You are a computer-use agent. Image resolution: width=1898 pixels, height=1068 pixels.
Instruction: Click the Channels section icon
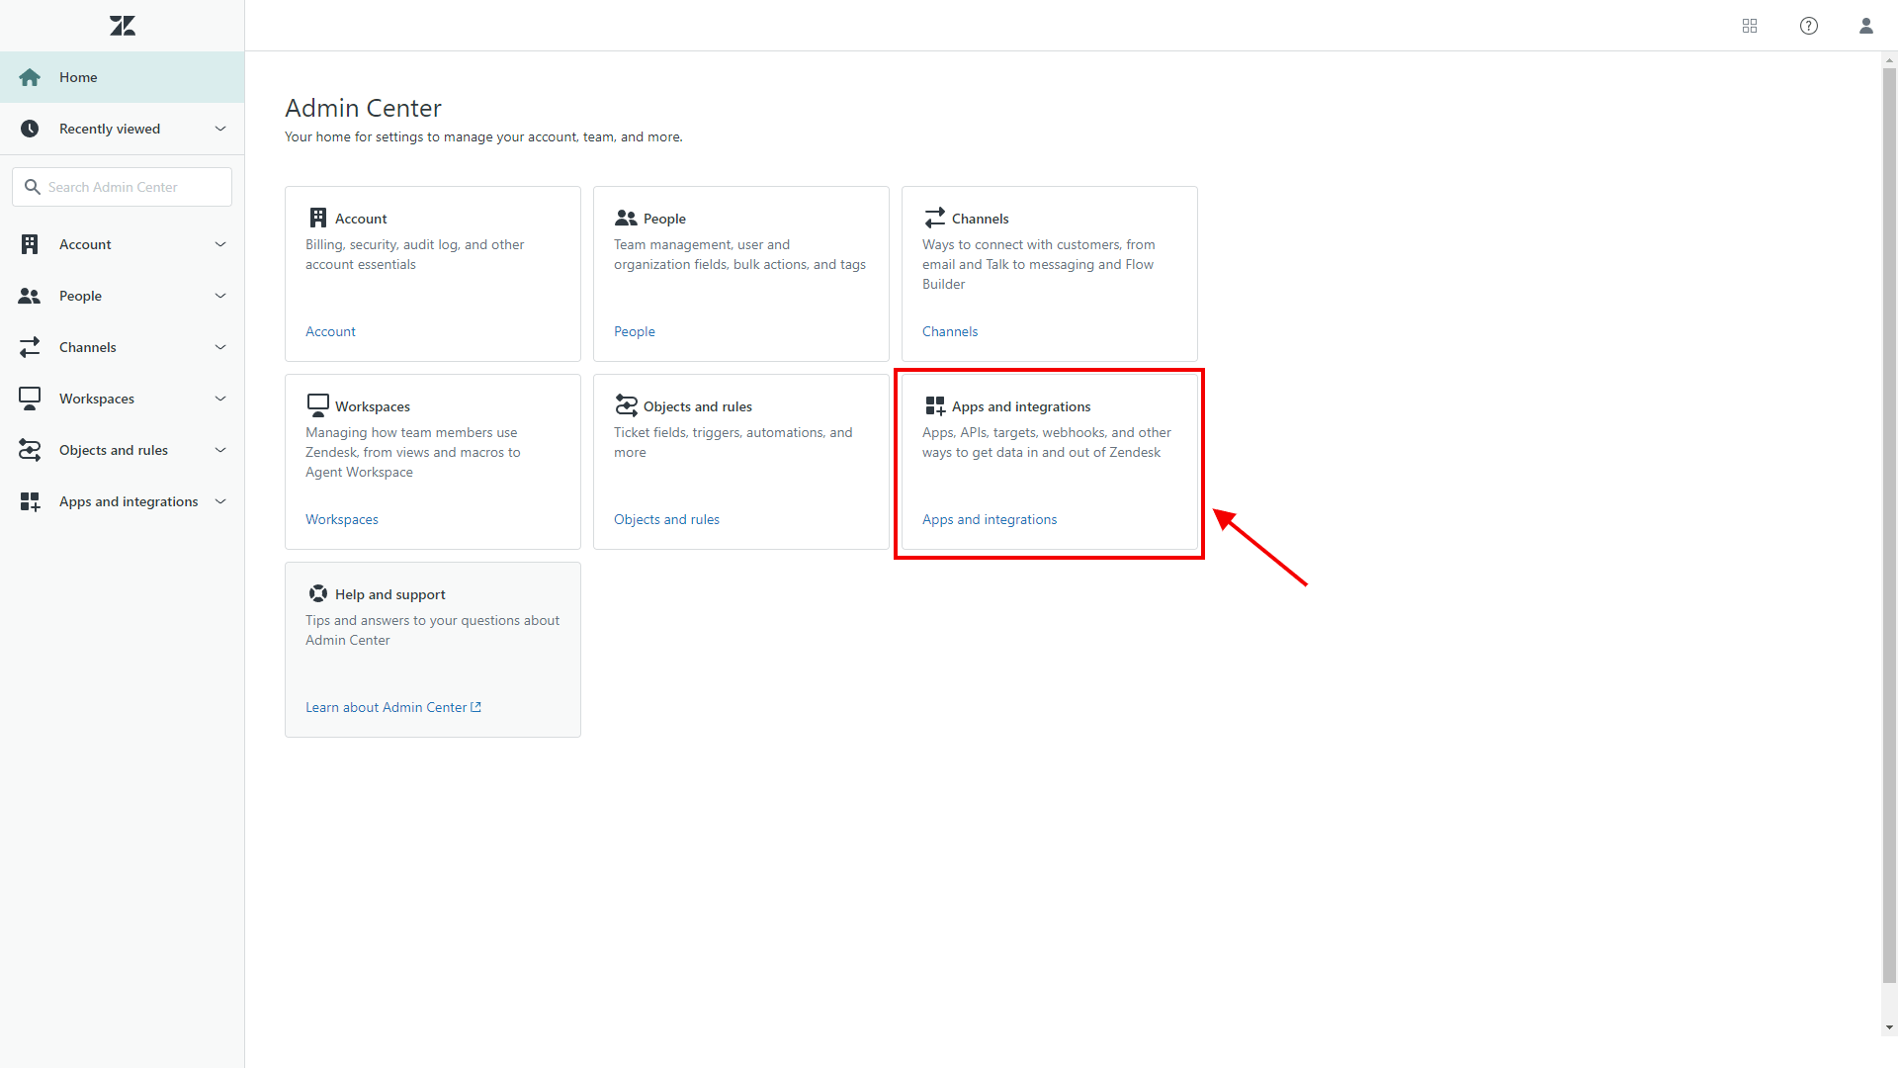pyautogui.click(x=933, y=218)
